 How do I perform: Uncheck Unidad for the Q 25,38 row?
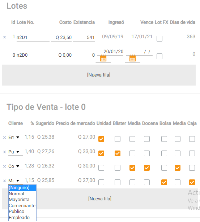(101, 139)
